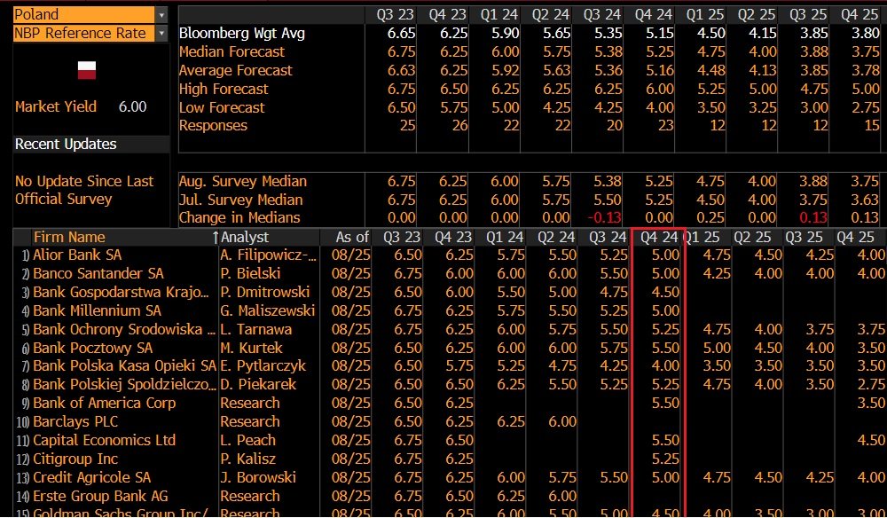The image size is (887, 518).
Task: Open the Banco Santander SA row
Action: tap(98, 274)
